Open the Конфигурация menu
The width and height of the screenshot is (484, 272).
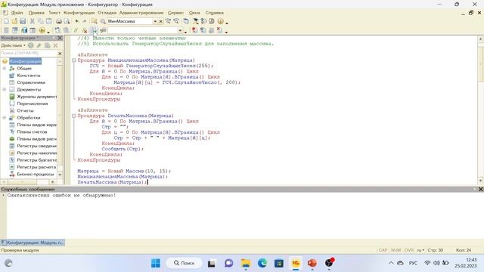[x=79, y=13]
